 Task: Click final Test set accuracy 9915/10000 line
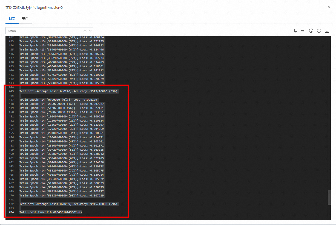coord(68,204)
